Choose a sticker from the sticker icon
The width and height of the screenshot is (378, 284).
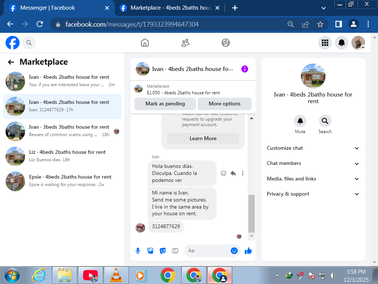coord(163,251)
